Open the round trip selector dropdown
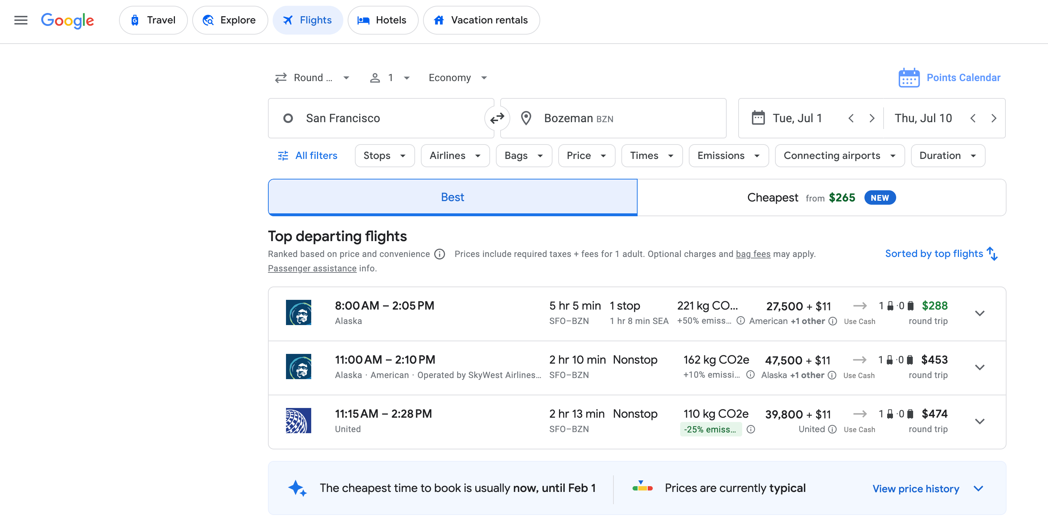Screen dimensions: 1048x524 312,77
